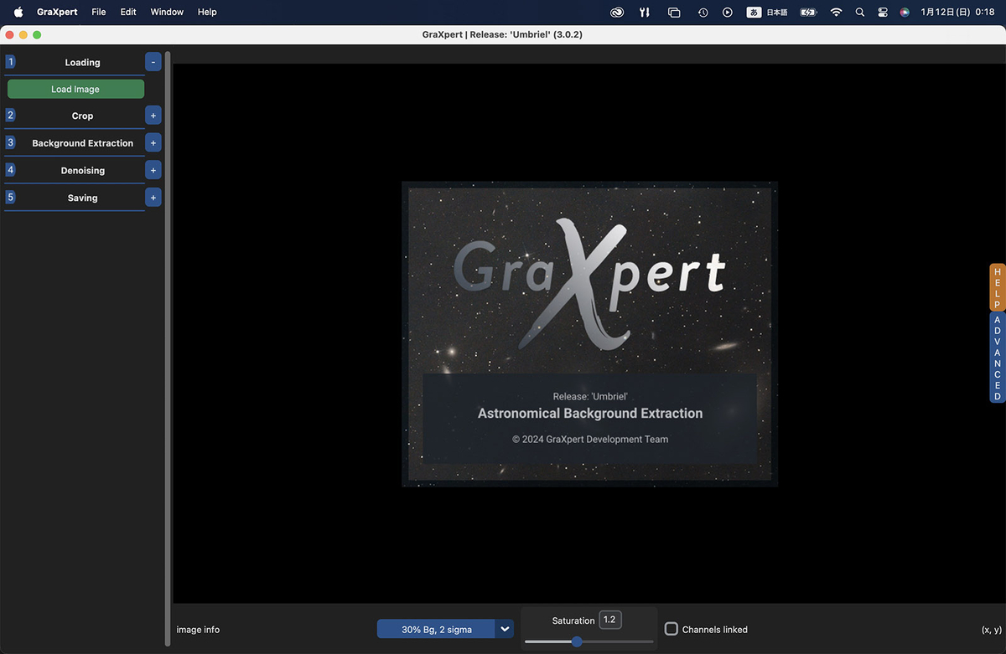Image resolution: width=1006 pixels, height=654 pixels.
Task: Click the Saturation value field showing 1.2
Action: (609, 620)
